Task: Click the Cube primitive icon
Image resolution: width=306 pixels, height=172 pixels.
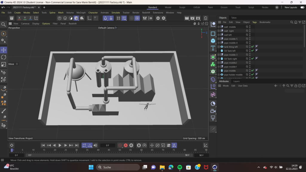Action: tap(213, 41)
